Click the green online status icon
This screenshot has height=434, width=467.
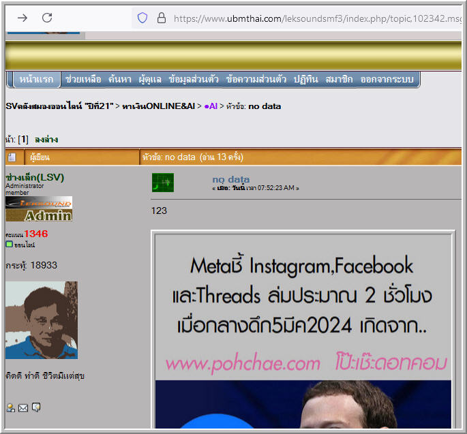10,244
